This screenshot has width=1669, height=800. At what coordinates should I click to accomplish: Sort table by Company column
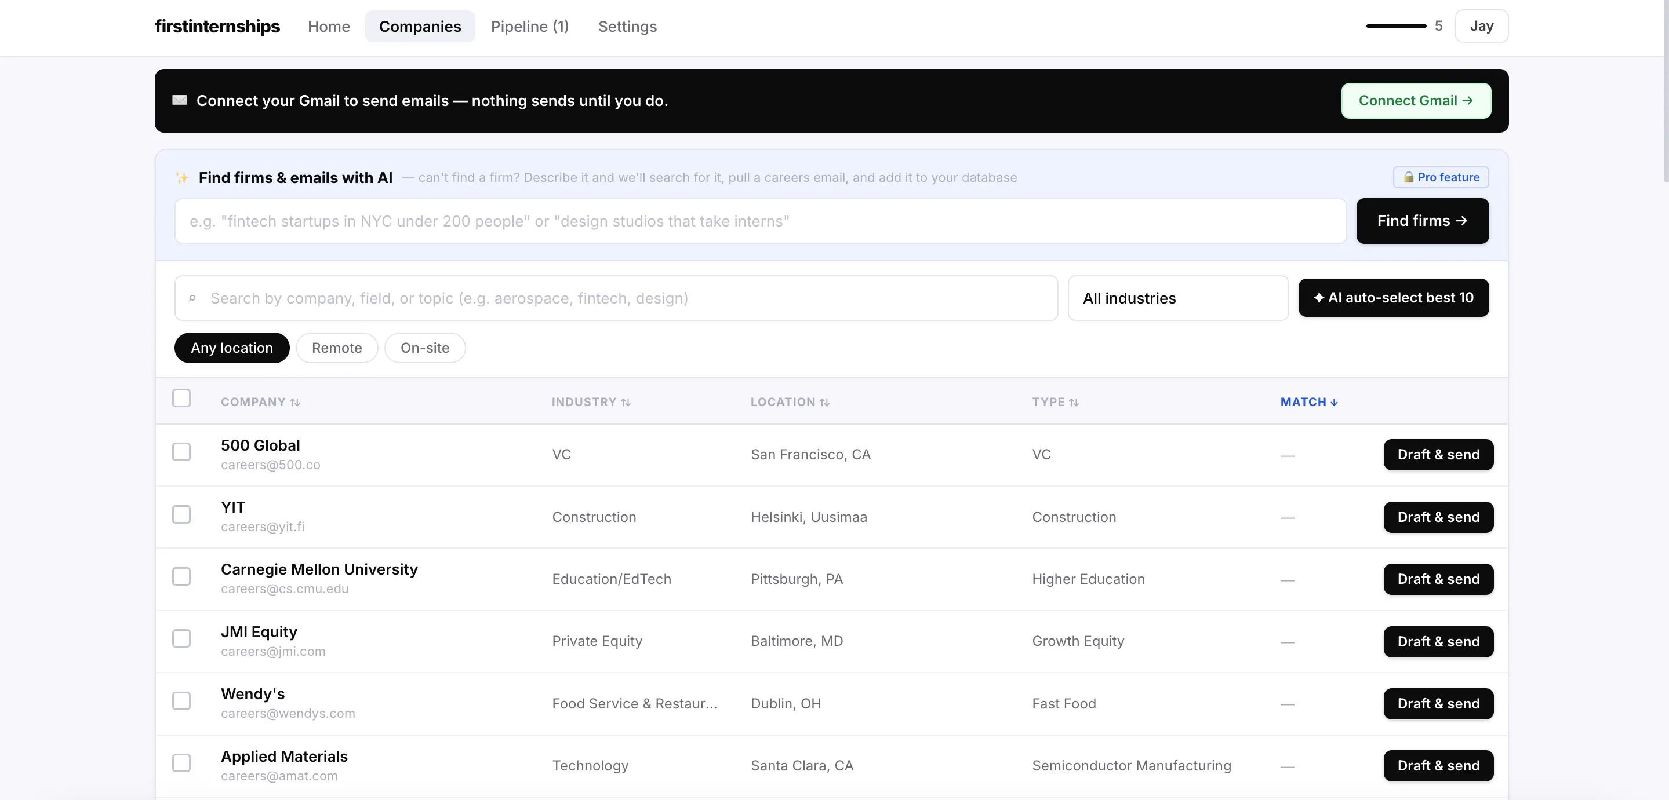coord(260,402)
